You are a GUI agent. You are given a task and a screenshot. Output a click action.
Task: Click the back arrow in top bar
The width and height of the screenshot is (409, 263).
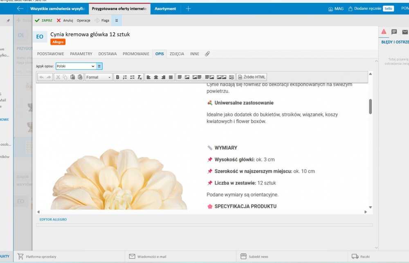pyautogui.click(x=20, y=9)
